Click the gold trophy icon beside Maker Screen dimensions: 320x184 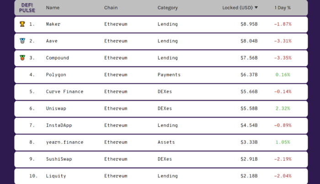(22, 24)
